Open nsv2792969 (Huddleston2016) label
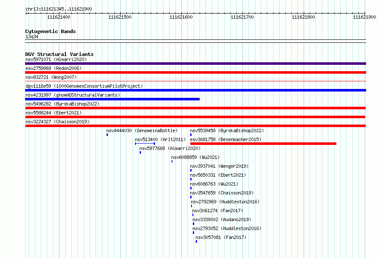 (x=225, y=202)
